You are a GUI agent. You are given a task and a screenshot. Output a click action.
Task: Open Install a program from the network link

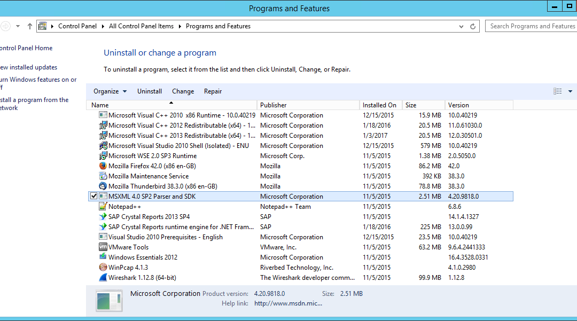click(34, 104)
